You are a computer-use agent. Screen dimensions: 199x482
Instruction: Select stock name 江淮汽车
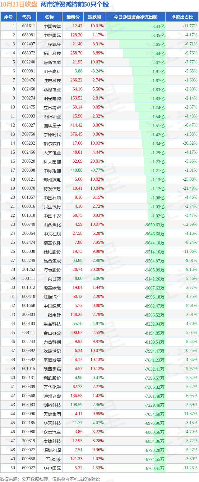coord(52,297)
